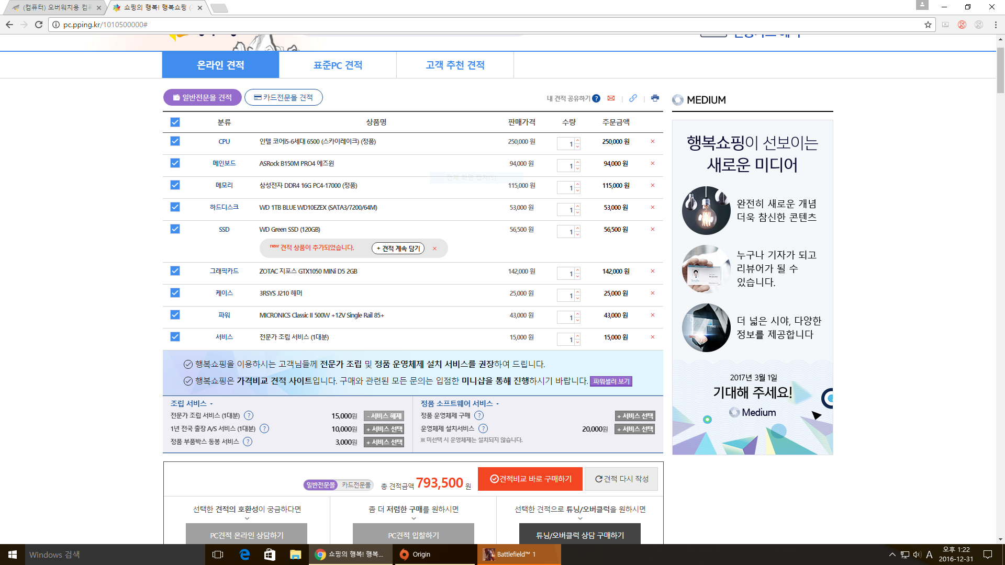
Task: Click help icon next to 정품 운영체제 구매
Action: point(479,415)
